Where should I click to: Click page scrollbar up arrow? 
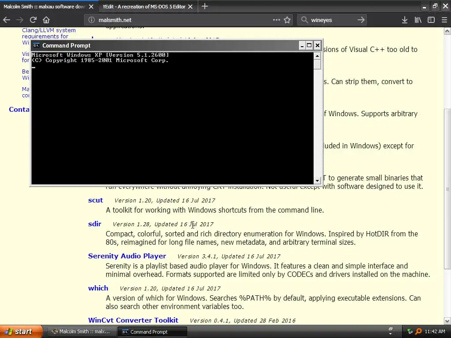447,31
